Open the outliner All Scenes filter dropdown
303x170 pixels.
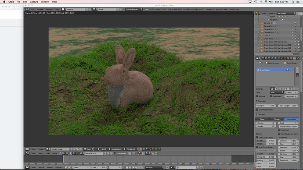click(x=286, y=14)
